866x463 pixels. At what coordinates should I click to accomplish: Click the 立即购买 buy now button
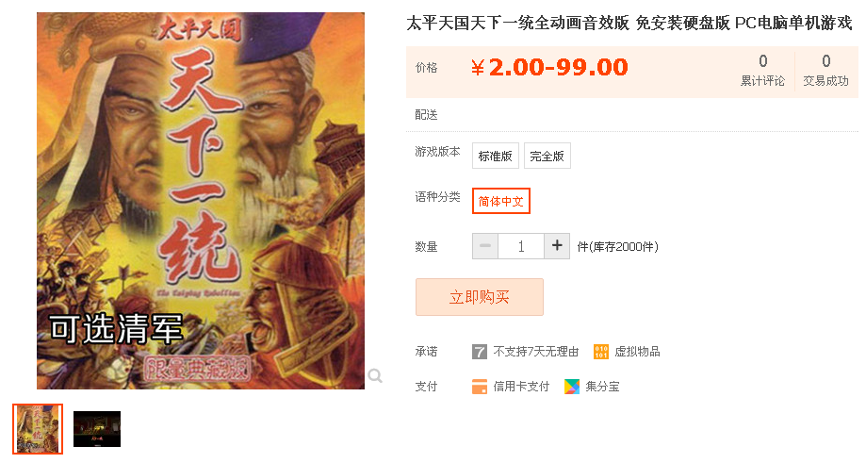coord(480,297)
